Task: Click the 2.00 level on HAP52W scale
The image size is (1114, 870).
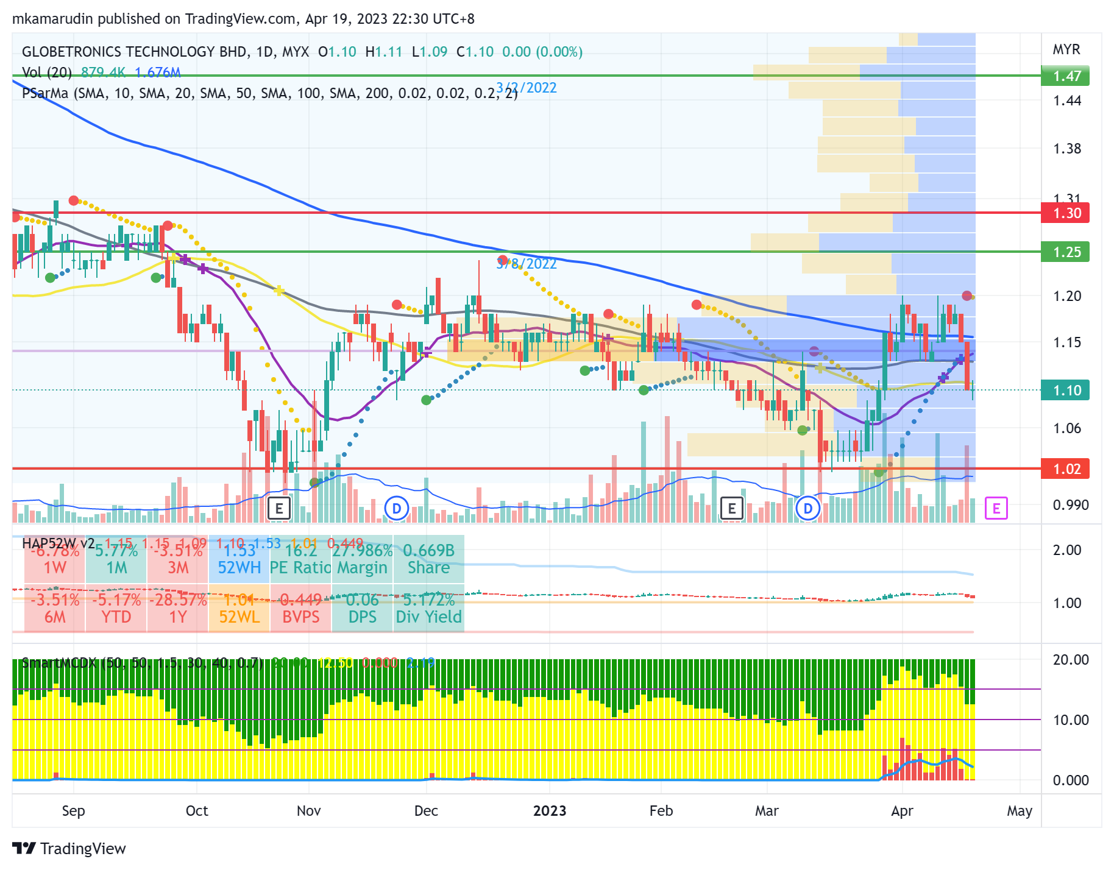Action: pos(1067,550)
